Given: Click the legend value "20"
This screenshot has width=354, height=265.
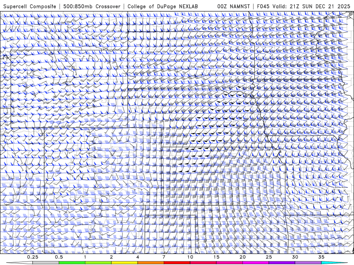Looking at the screenshot, I should (x=242, y=257).
